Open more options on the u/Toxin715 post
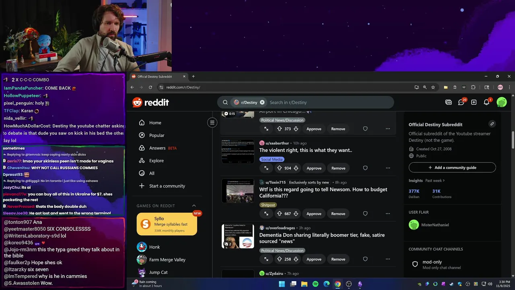 (x=388, y=213)
